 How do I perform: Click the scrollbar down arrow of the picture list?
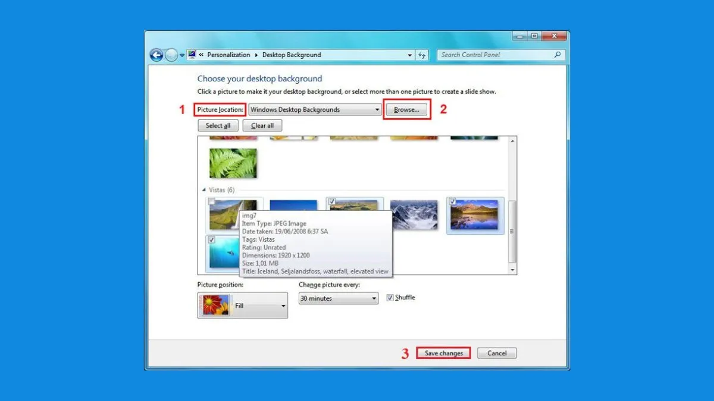512,270
